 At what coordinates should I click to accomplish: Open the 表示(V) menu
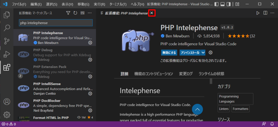click(67, 4)
